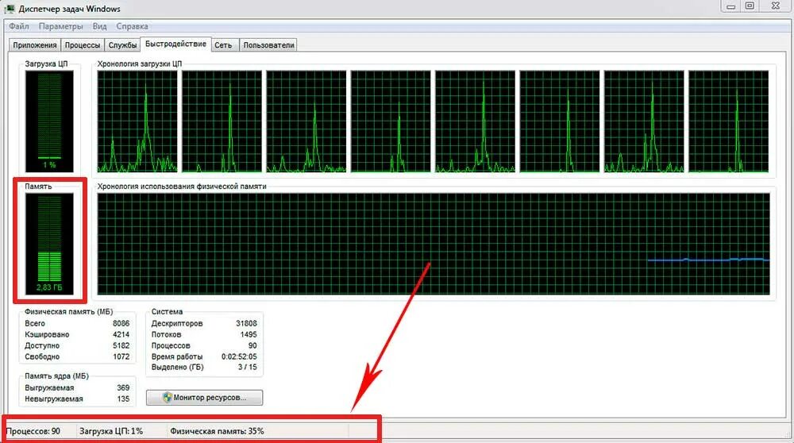Image resolution: width=794 pixels, height=443 pixels.
Task: Close the Диспетчер задач Windows window
Action: (775, 6)
